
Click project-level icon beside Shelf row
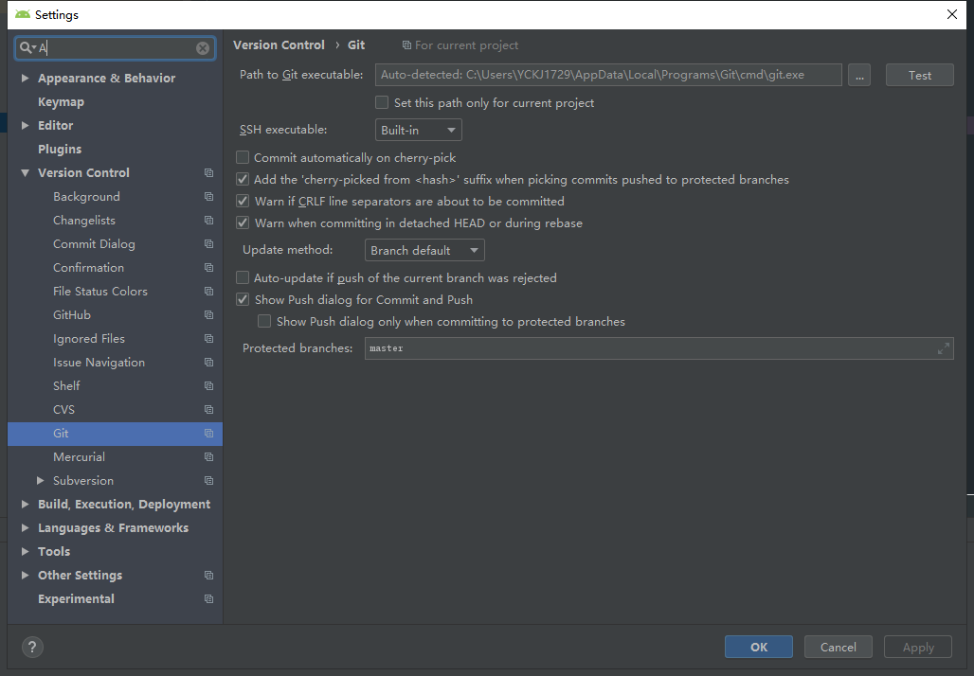208,386
